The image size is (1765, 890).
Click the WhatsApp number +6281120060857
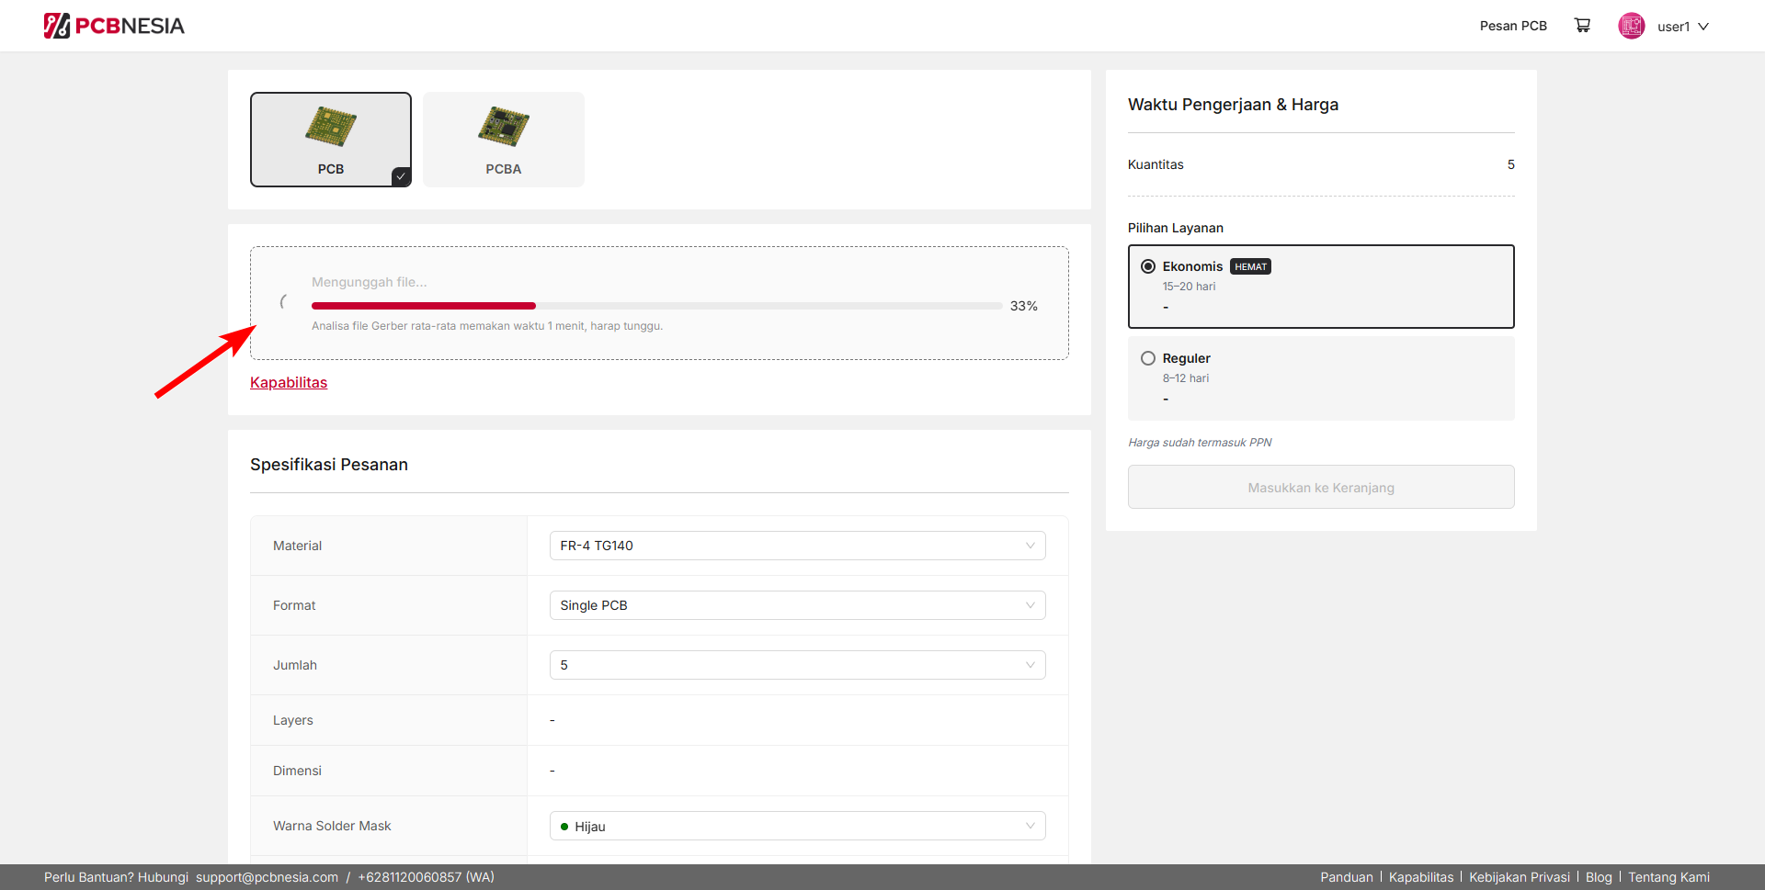point(427,877)
